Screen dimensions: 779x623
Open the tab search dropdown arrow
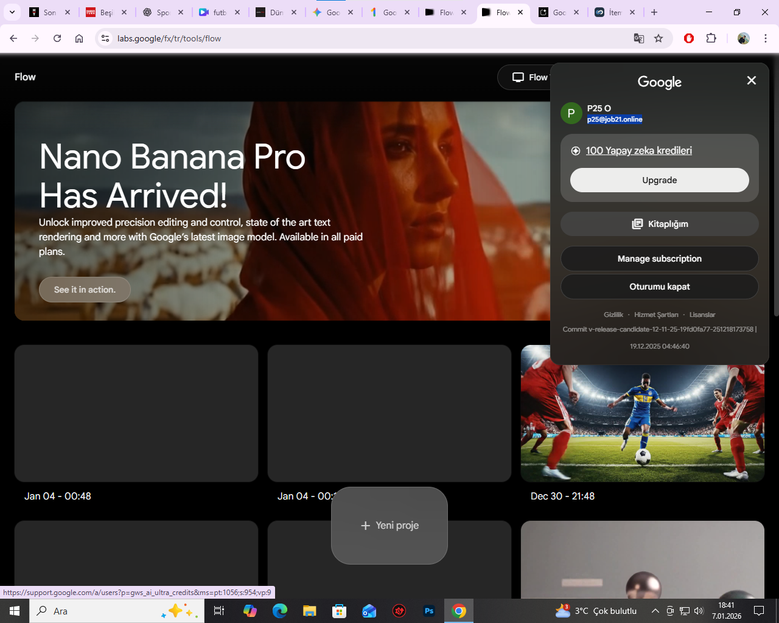[12, 12]
